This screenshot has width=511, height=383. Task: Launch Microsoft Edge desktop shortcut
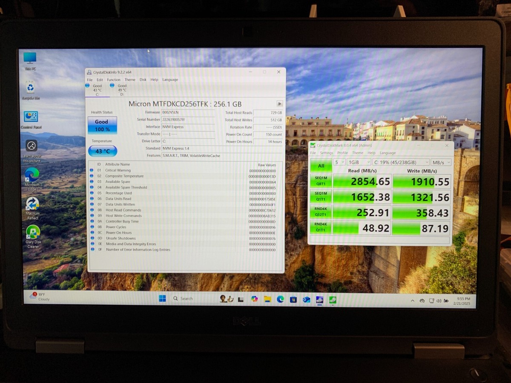(32, 179)
